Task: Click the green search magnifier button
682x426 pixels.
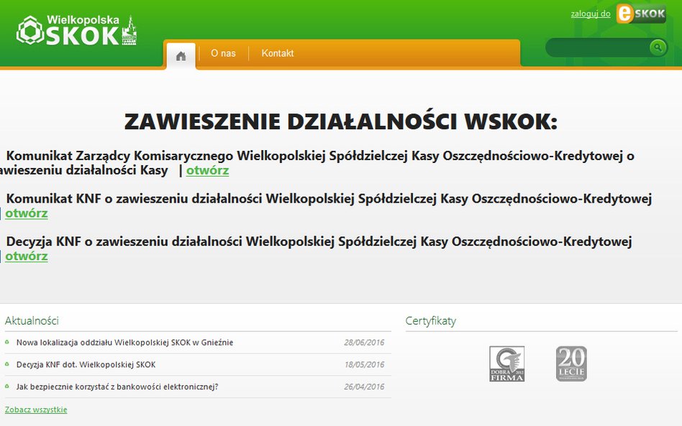Action: 658,47
